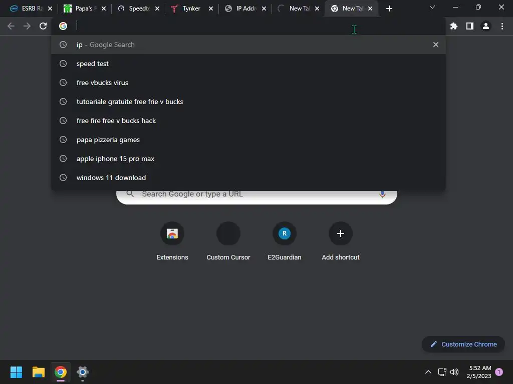The width and height of the screenshot is (513, 384).
Task: Click the Google icon in the address bar
Action: click(63, 26)
